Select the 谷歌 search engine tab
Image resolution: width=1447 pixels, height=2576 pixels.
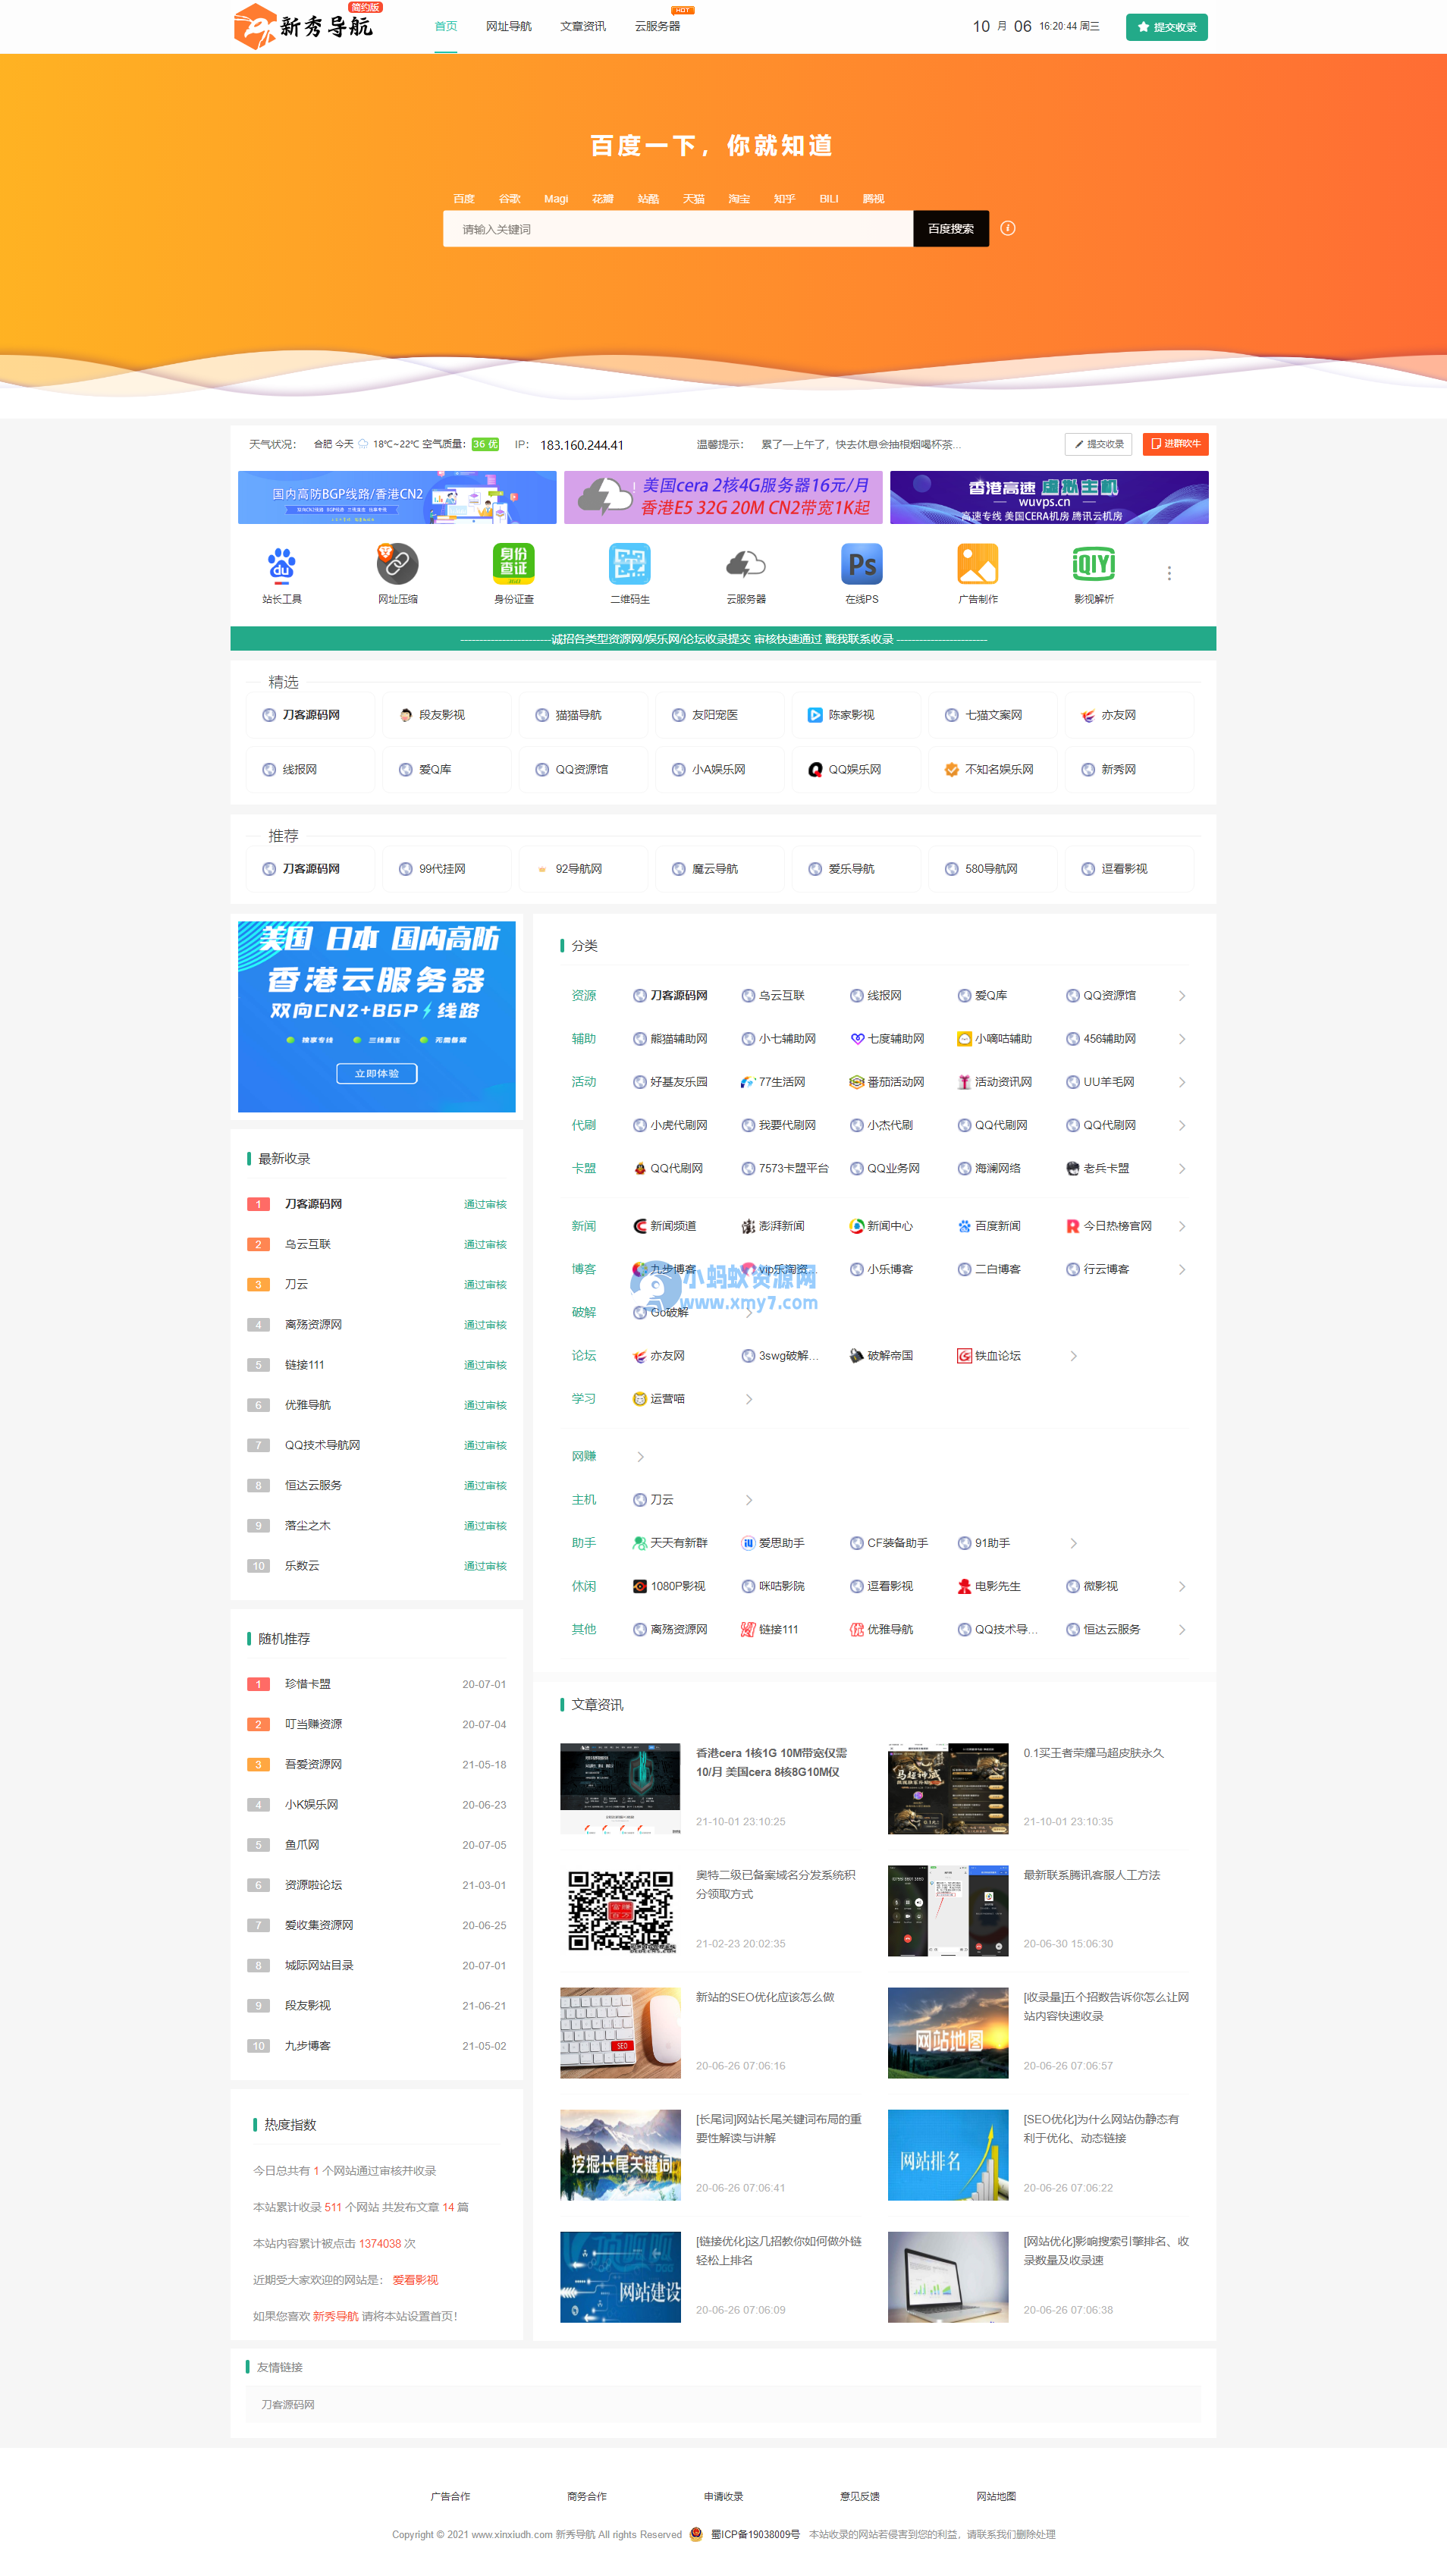tap(509, 198)
